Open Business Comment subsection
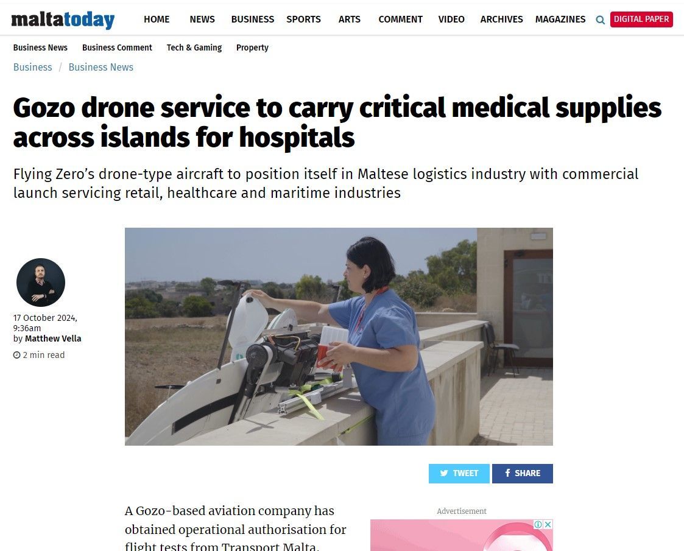The height and width of the screenshot is (551, 684). pos(117,47)
